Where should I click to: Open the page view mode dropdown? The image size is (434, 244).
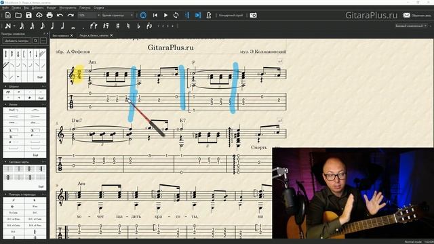click(117, 15)
